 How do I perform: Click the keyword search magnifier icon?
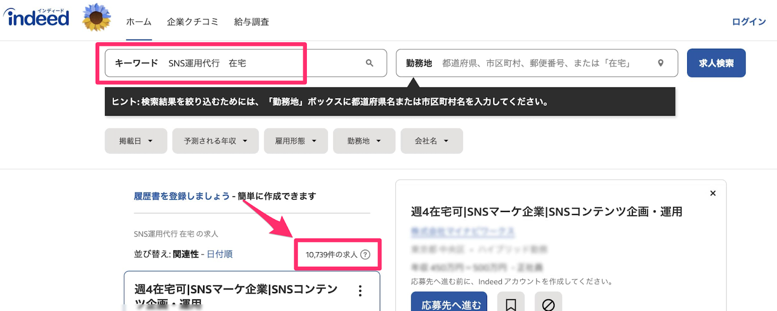pyautogui.click(x=370, y=63)
